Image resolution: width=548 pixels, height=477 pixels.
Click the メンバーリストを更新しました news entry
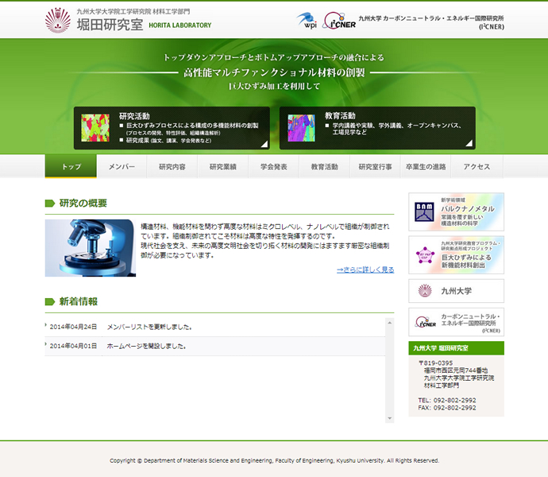[x=149, y=327]
